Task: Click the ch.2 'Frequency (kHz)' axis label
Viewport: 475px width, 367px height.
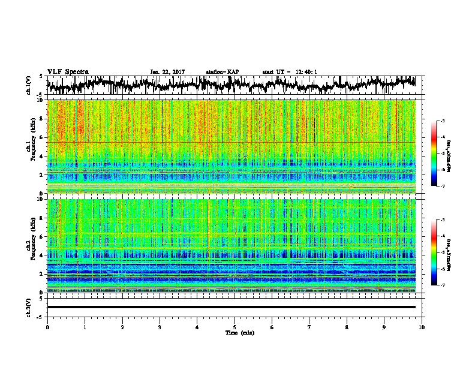Action: [33, 239]
